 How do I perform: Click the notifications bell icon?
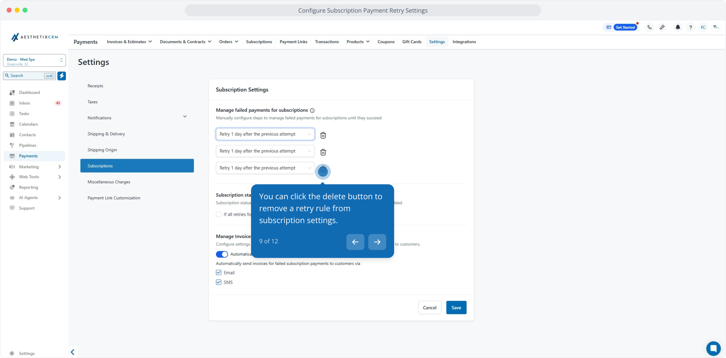(678, 27)
